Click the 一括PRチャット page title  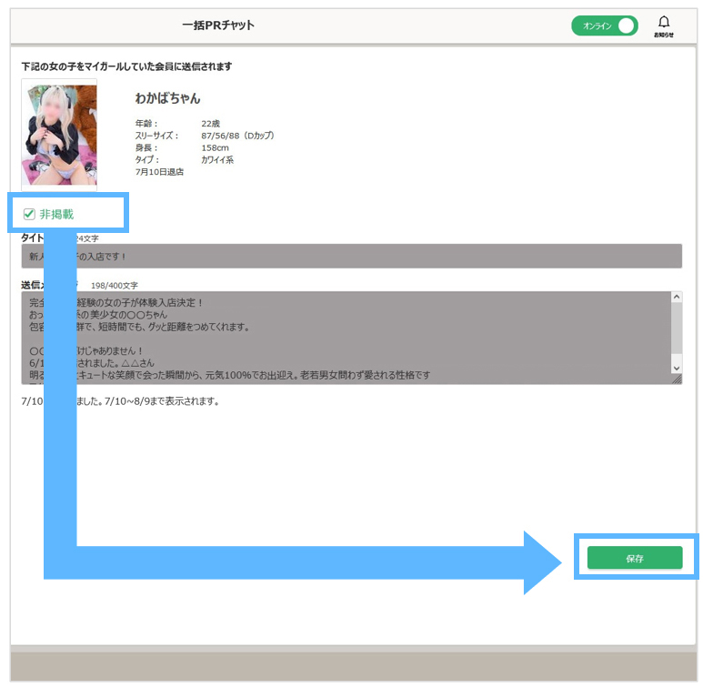point(218,25)
